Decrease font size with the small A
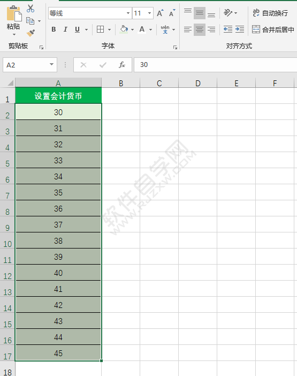This screenshot has width=297, height=376. [172, 13]
